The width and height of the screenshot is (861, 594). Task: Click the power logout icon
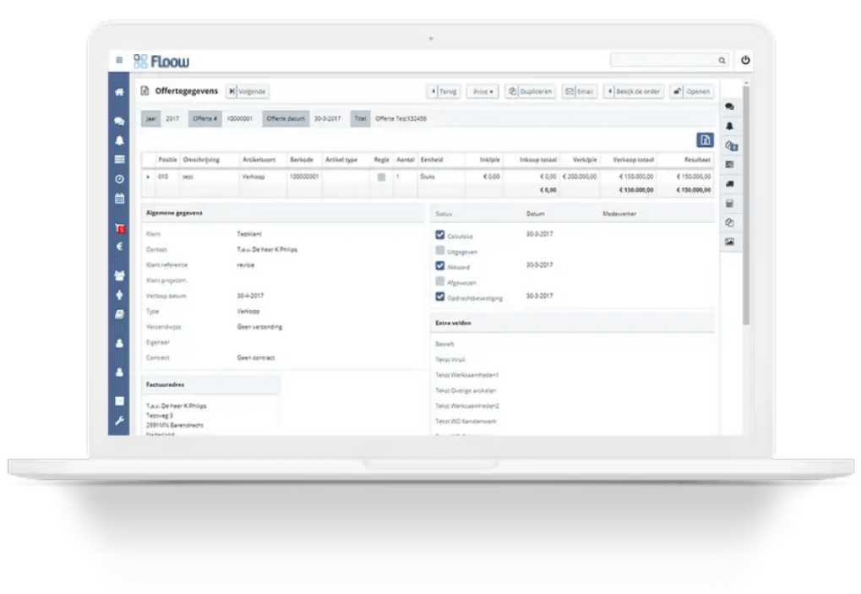745,60
